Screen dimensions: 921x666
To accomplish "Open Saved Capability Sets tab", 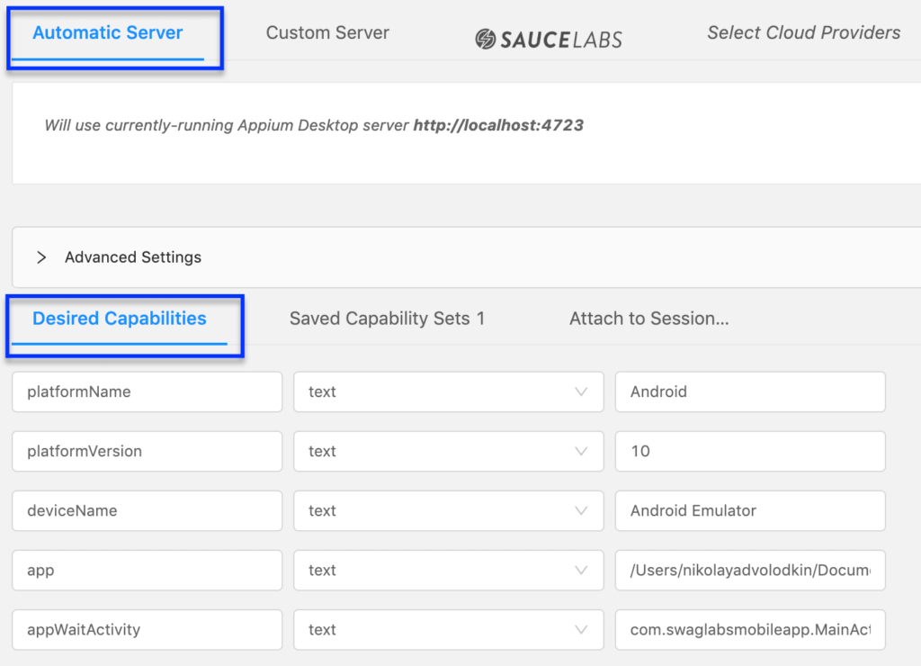I will click(x=387, y=319).
